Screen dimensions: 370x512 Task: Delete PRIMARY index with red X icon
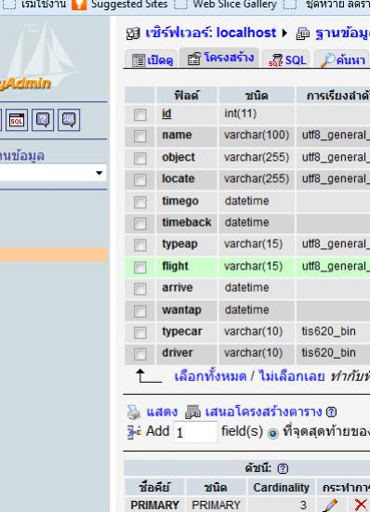coord(361,505)
